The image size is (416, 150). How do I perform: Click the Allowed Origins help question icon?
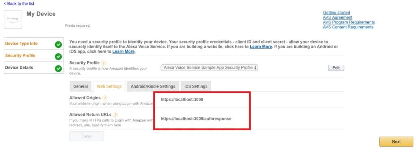pyautogui.click(x=105, y=98)
